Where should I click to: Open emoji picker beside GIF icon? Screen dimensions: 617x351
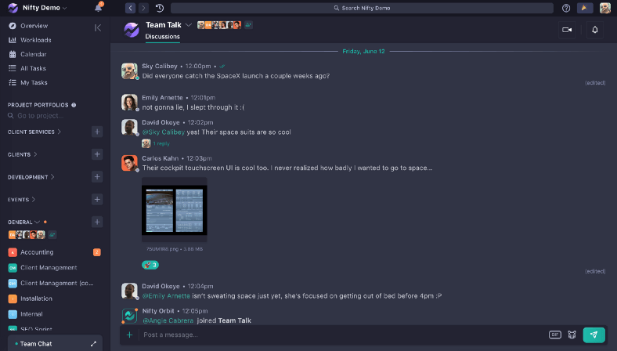pos(572,335)
